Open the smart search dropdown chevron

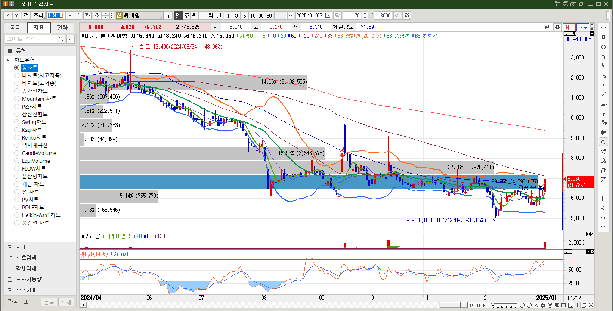71,39
